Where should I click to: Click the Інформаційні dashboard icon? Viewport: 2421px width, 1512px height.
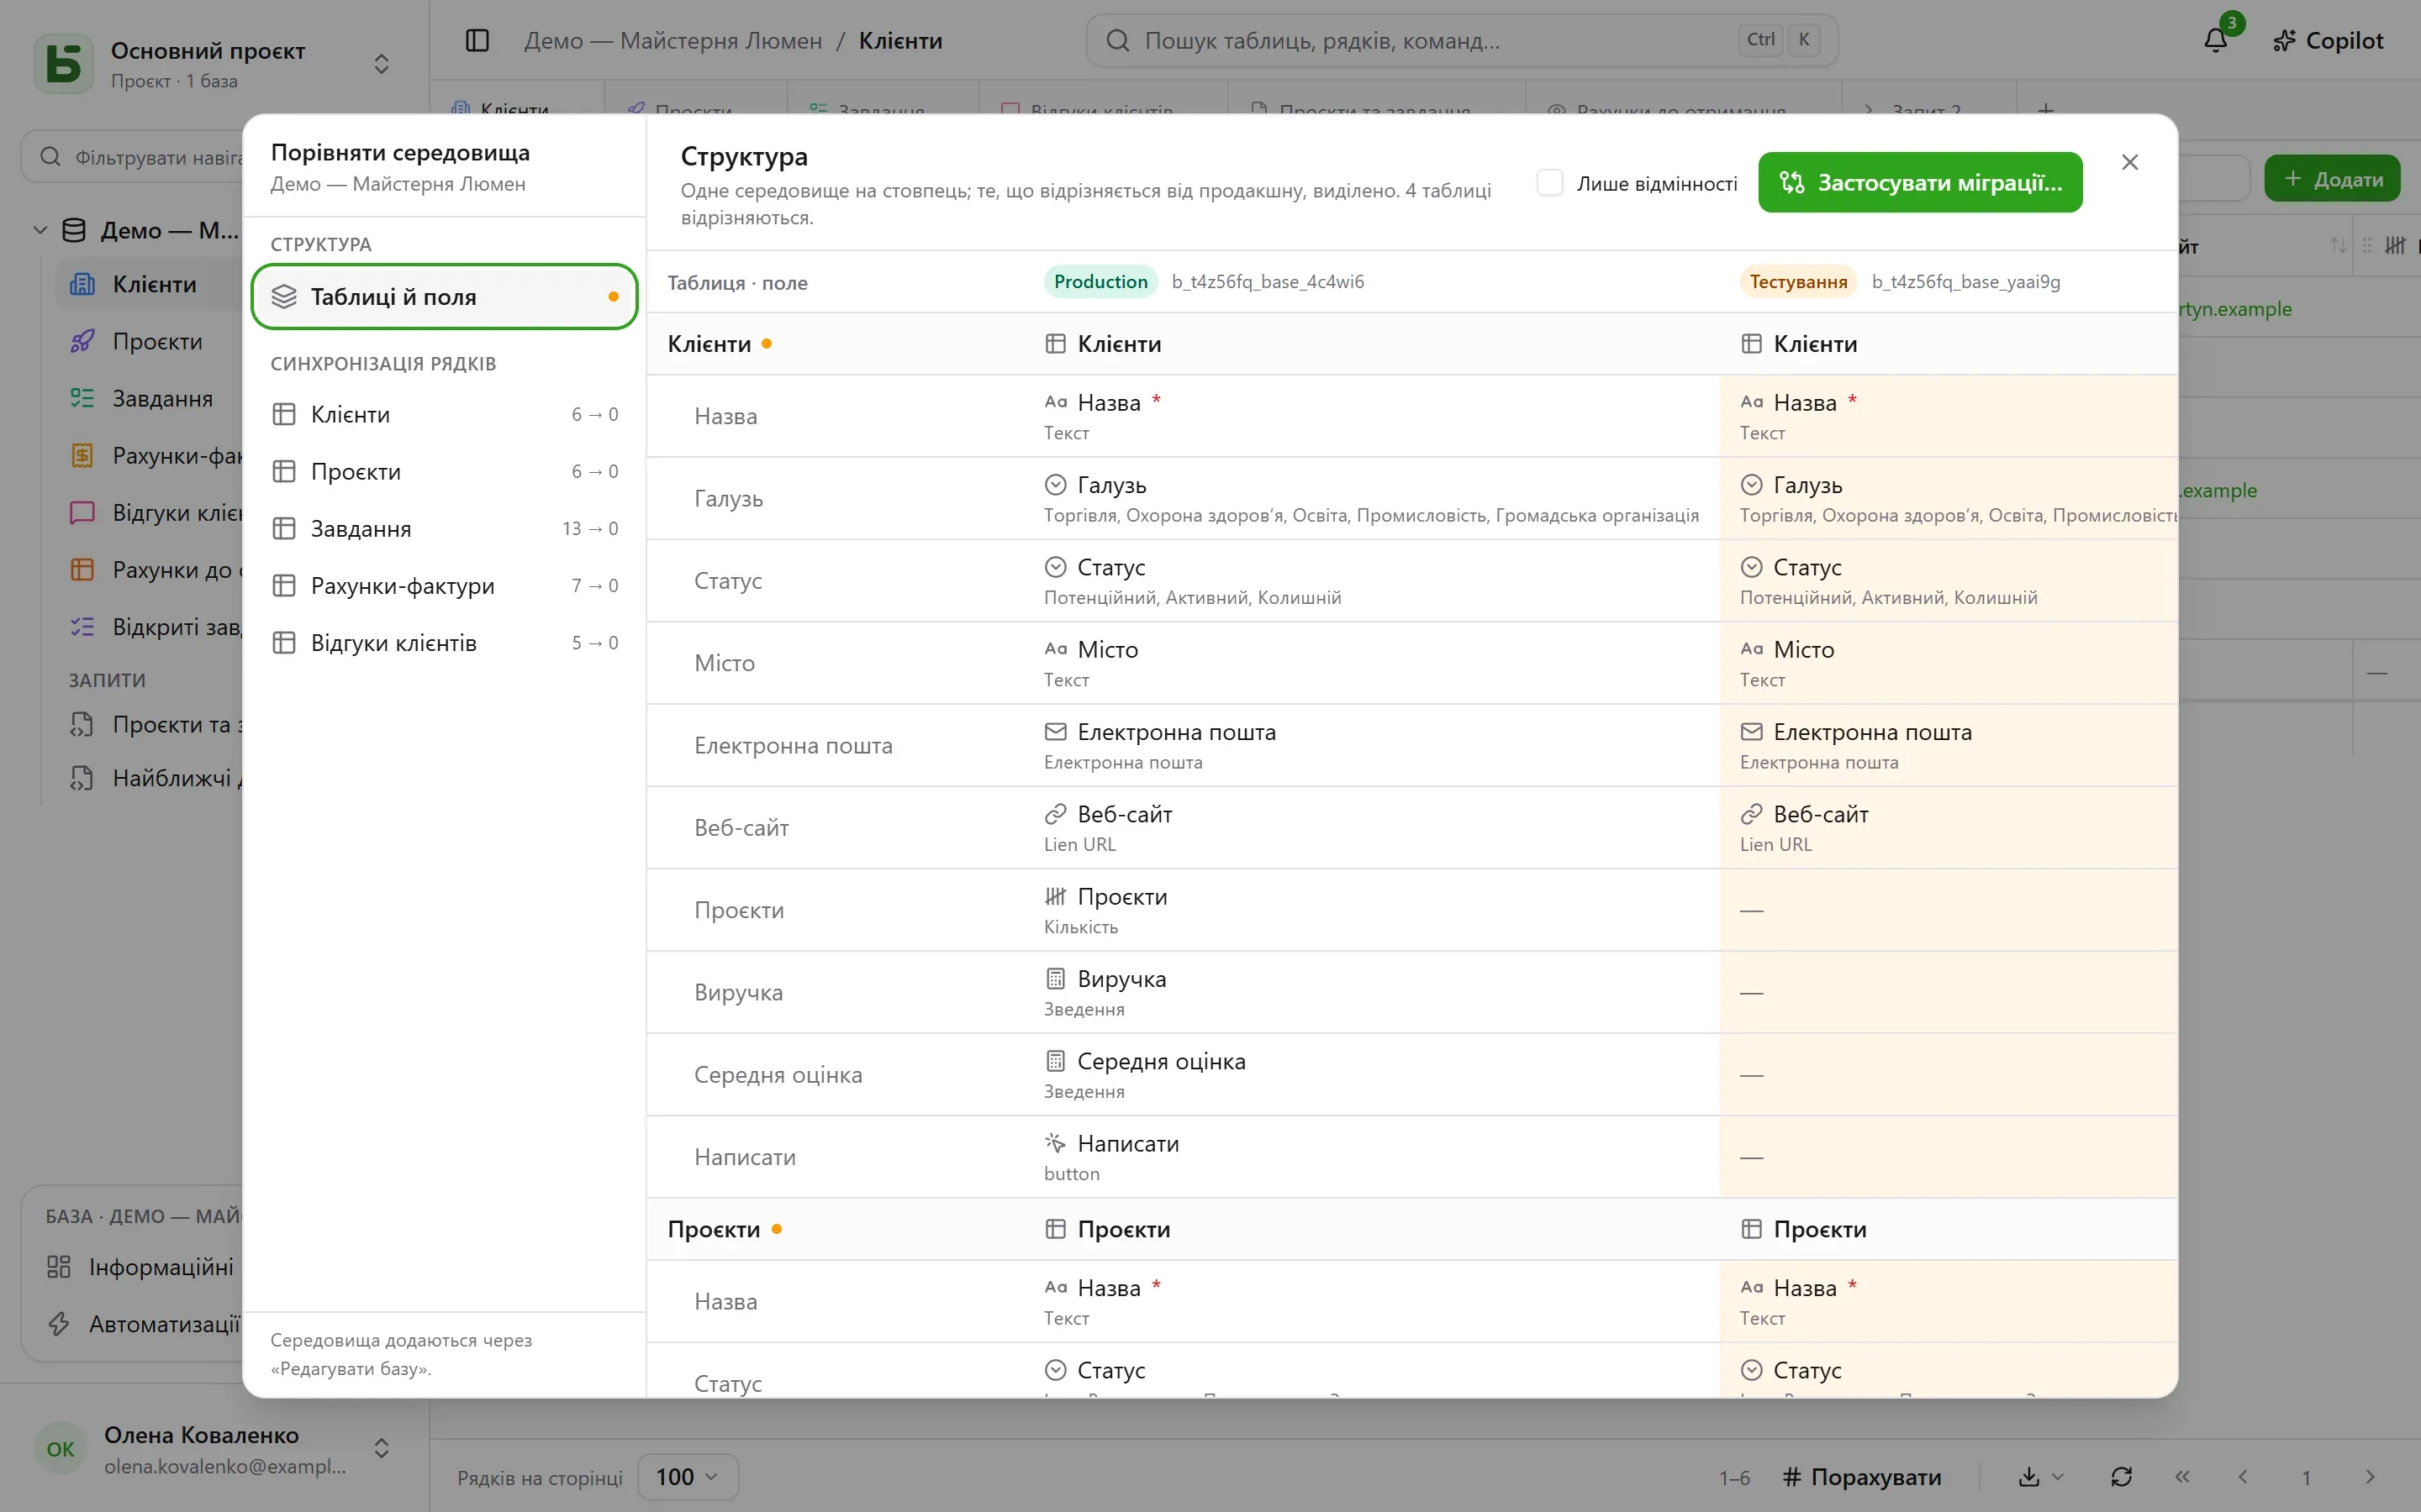(x=59, y=1267)
